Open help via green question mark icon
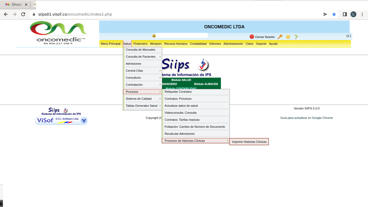Viewport: 368px width, 207px height. [296, 37]
